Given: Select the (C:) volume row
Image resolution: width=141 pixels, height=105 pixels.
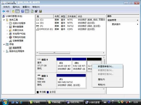Looking at the screenshot, I should click(x=70, y=20).
